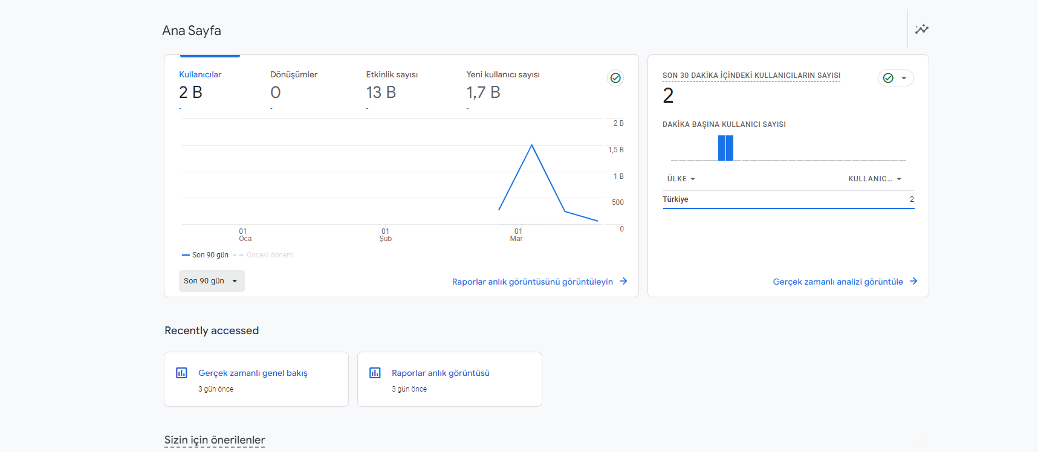The width and height of the screenshot is (1038, 452).
Task: Expand dropdown arrow beside the realtime checkmark
Action: 904,78
